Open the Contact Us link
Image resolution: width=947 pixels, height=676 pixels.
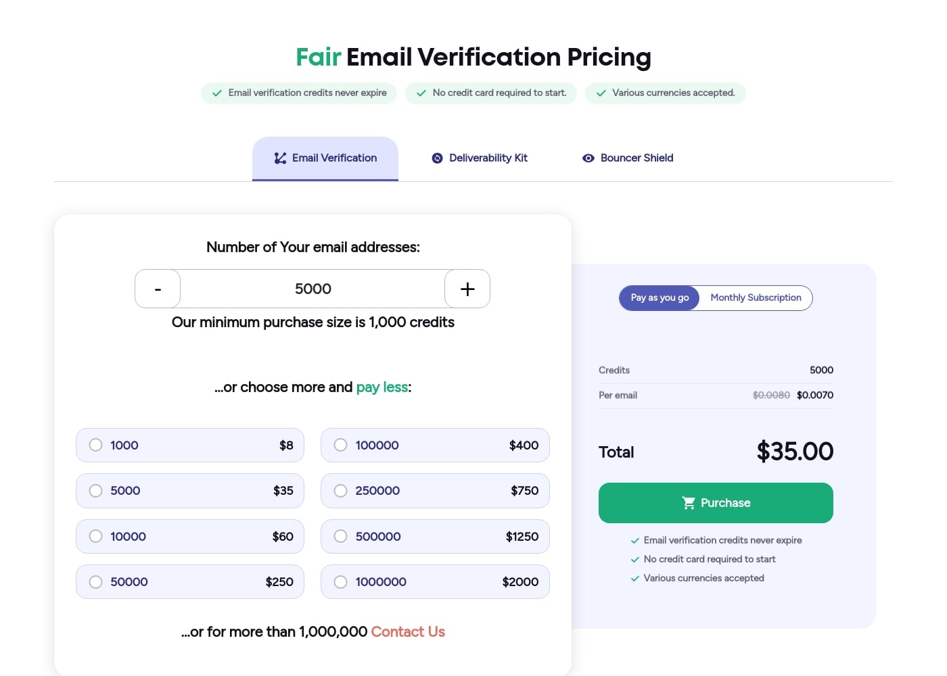pyautogui.click(x=408, y=631)
